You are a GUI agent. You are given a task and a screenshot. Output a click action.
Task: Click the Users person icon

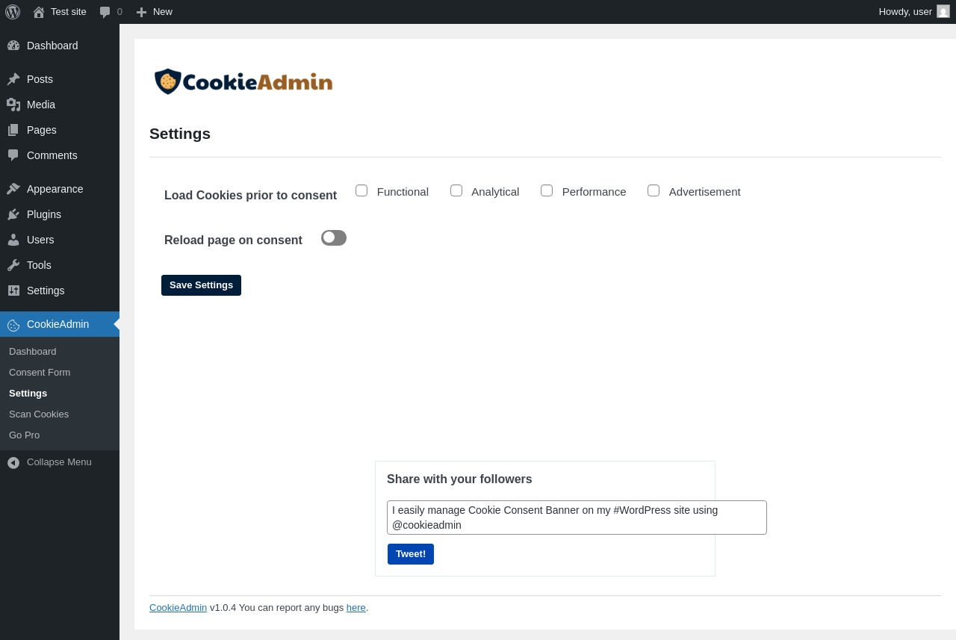(13, 240)
